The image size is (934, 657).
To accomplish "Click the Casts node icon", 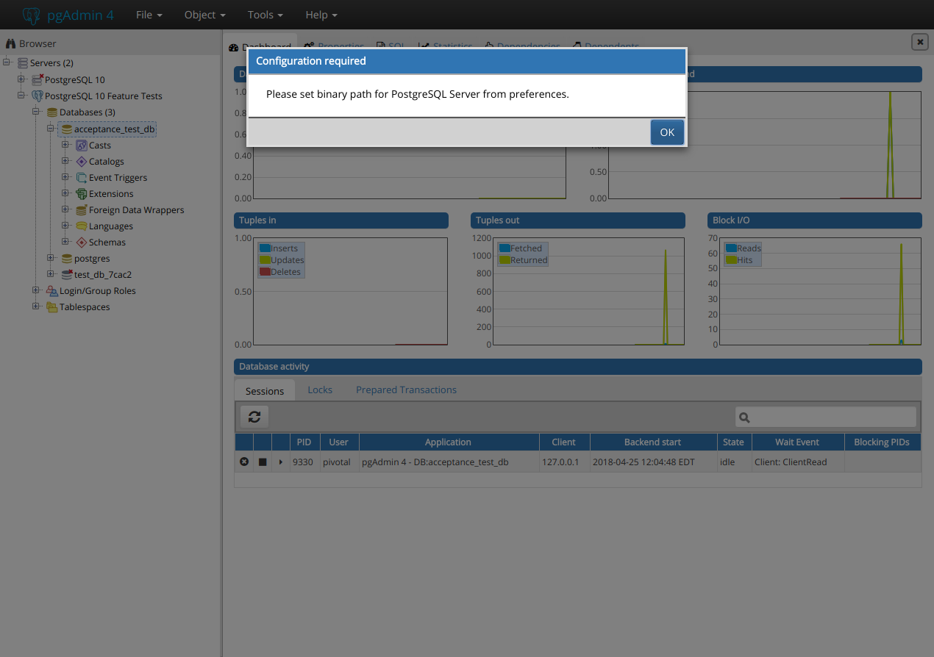I will [x=82, y=146].
